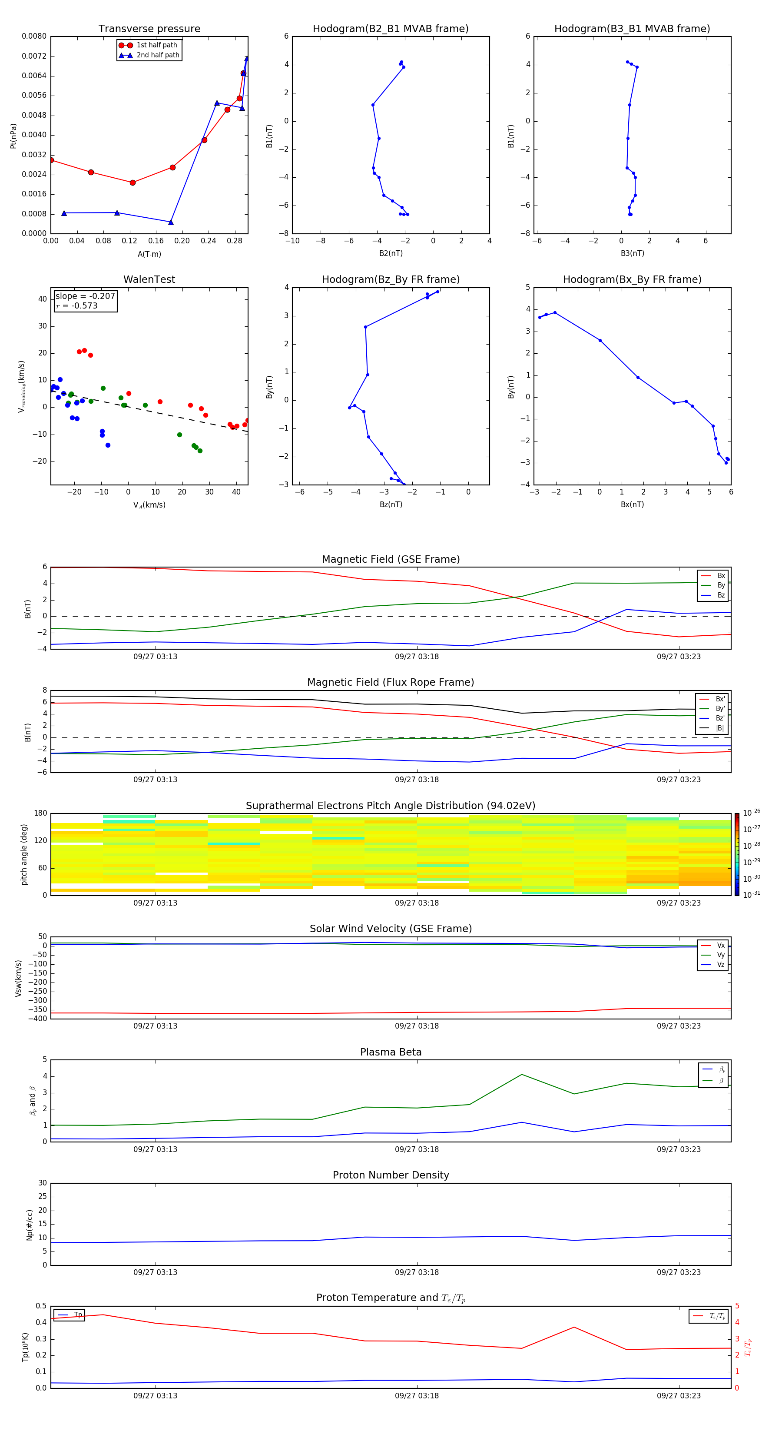Image resolution: width=782 pixels, height=1434 pixels.
Task: Select "β" in the Plasma Beta legend
Action: point(713,1081)
